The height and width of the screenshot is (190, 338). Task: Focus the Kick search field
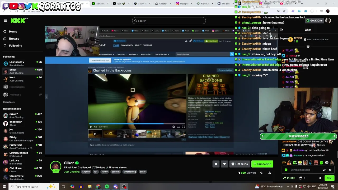[169, 21]
